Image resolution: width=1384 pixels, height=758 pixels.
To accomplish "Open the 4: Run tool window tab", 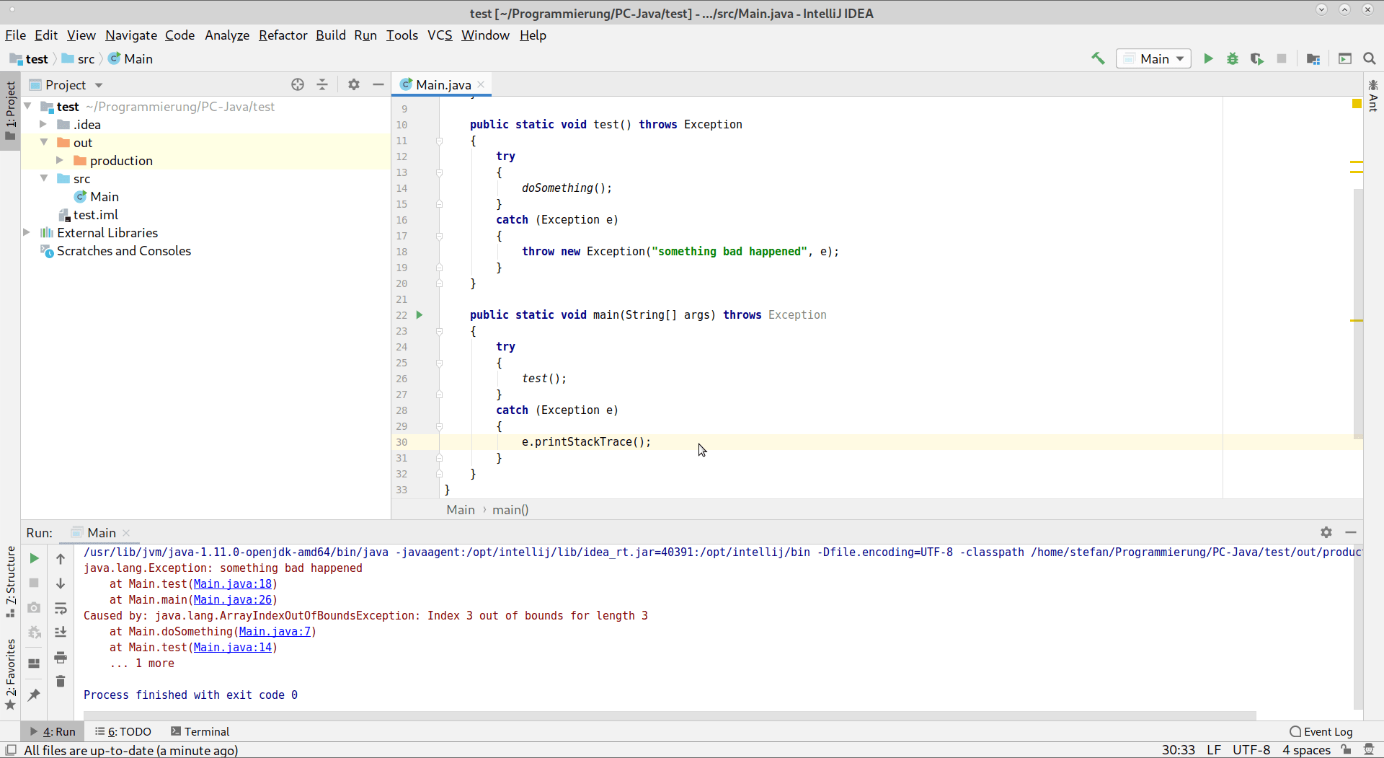I will coord(53,731).
